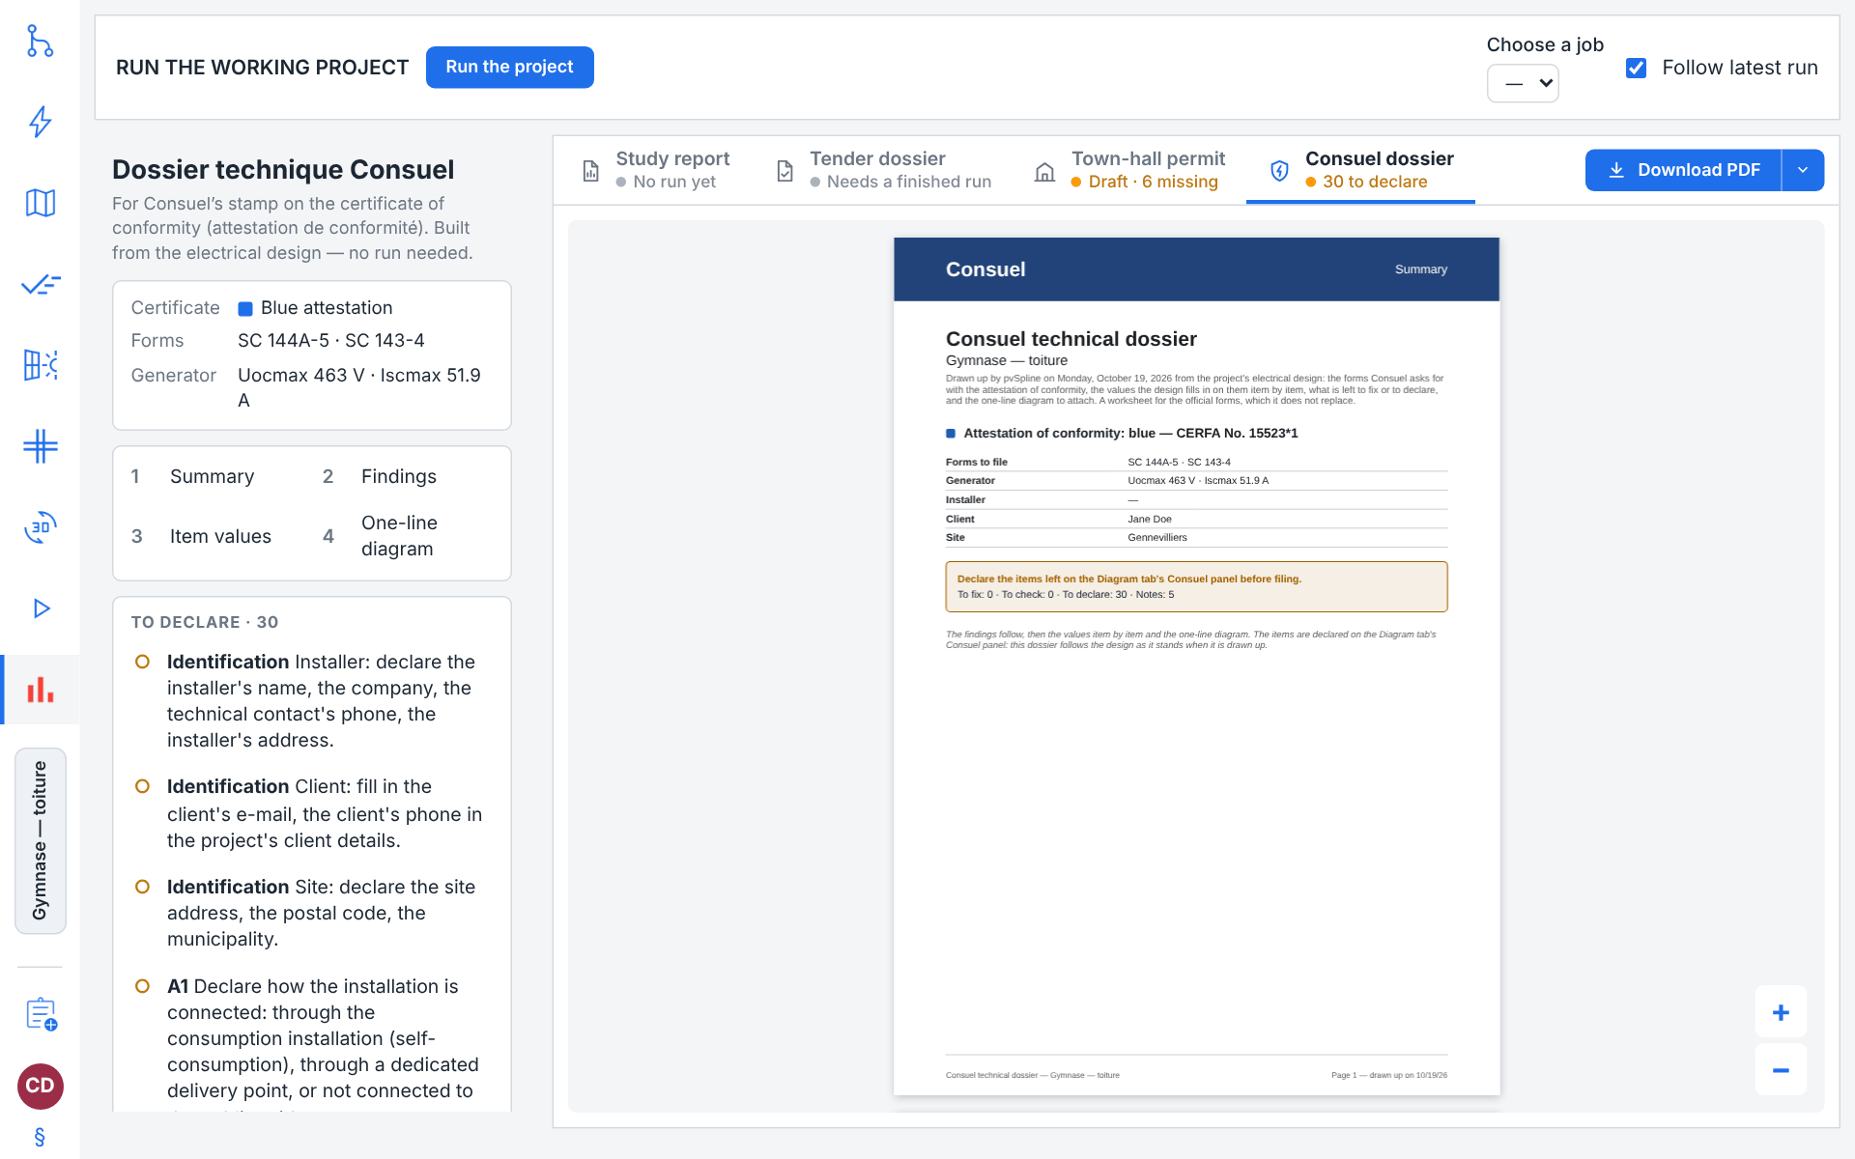
Task: Open the Tender dossier tab
Action: click(x=885, y=170)
